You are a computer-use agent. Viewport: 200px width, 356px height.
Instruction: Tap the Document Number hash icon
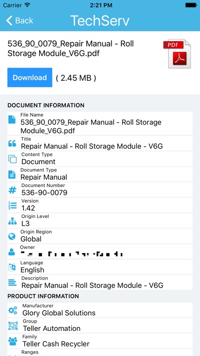(x=12, y=190)
